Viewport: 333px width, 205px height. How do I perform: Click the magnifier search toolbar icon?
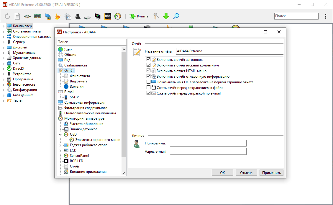(176, 16)
